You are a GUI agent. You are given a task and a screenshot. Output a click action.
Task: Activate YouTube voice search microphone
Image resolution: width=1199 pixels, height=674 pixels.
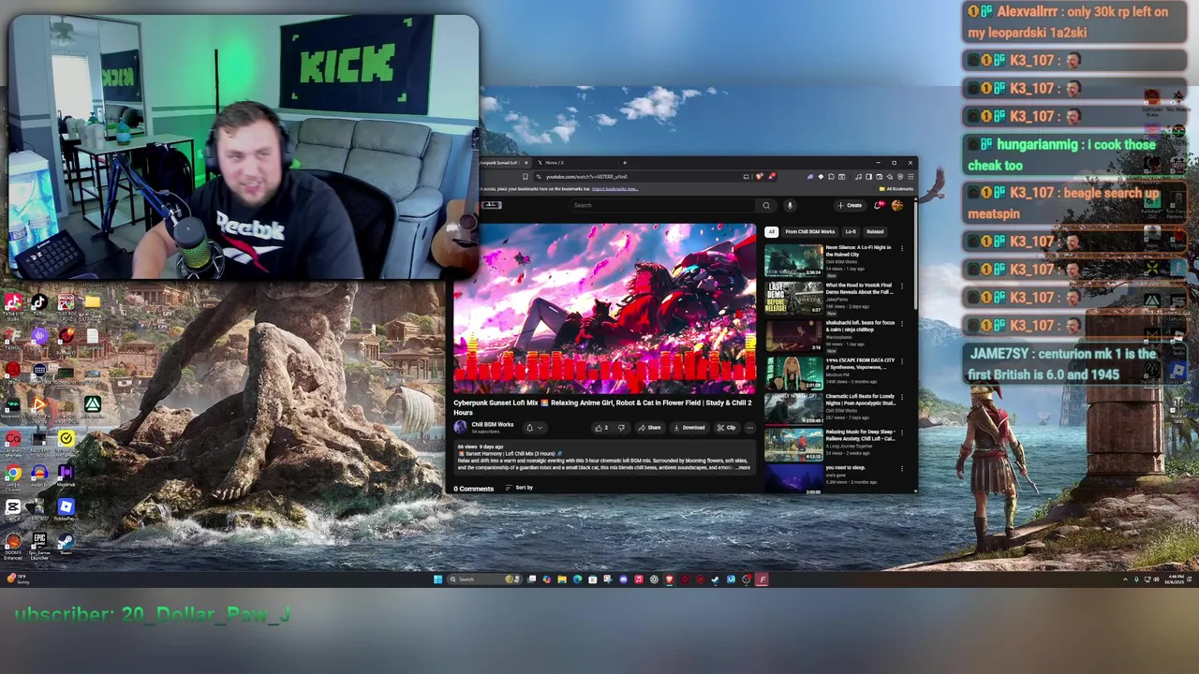pyautogui.click(x=790, y=205)
